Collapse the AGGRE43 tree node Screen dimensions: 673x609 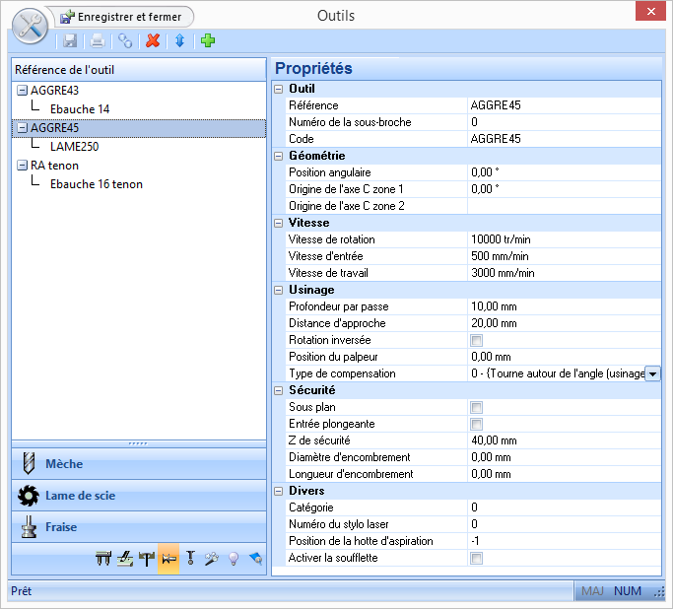click(x=22, y=91)
